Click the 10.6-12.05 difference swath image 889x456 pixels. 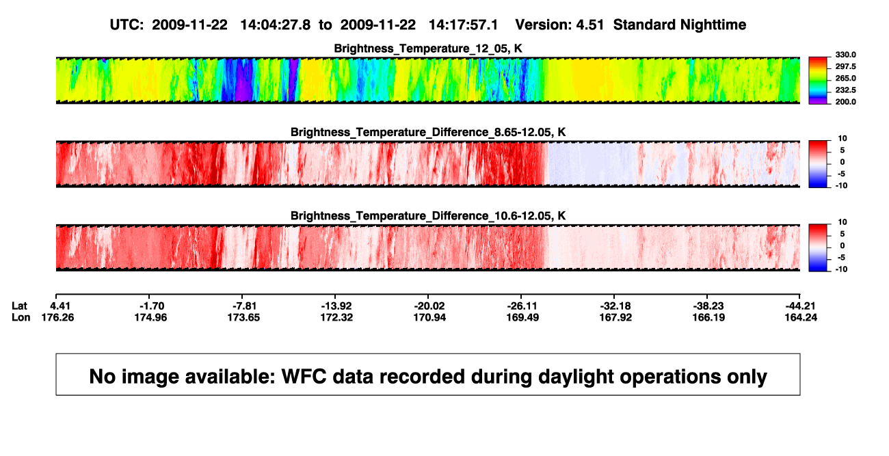point(427,247)
